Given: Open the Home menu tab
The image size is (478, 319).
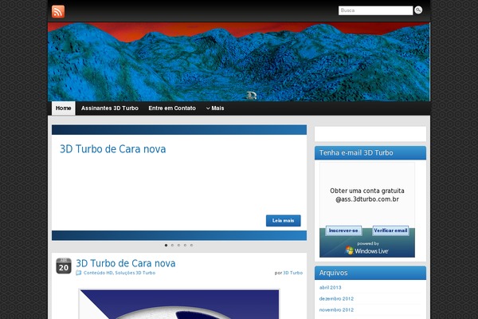Looking at the screenshot, I should [64, 108].
